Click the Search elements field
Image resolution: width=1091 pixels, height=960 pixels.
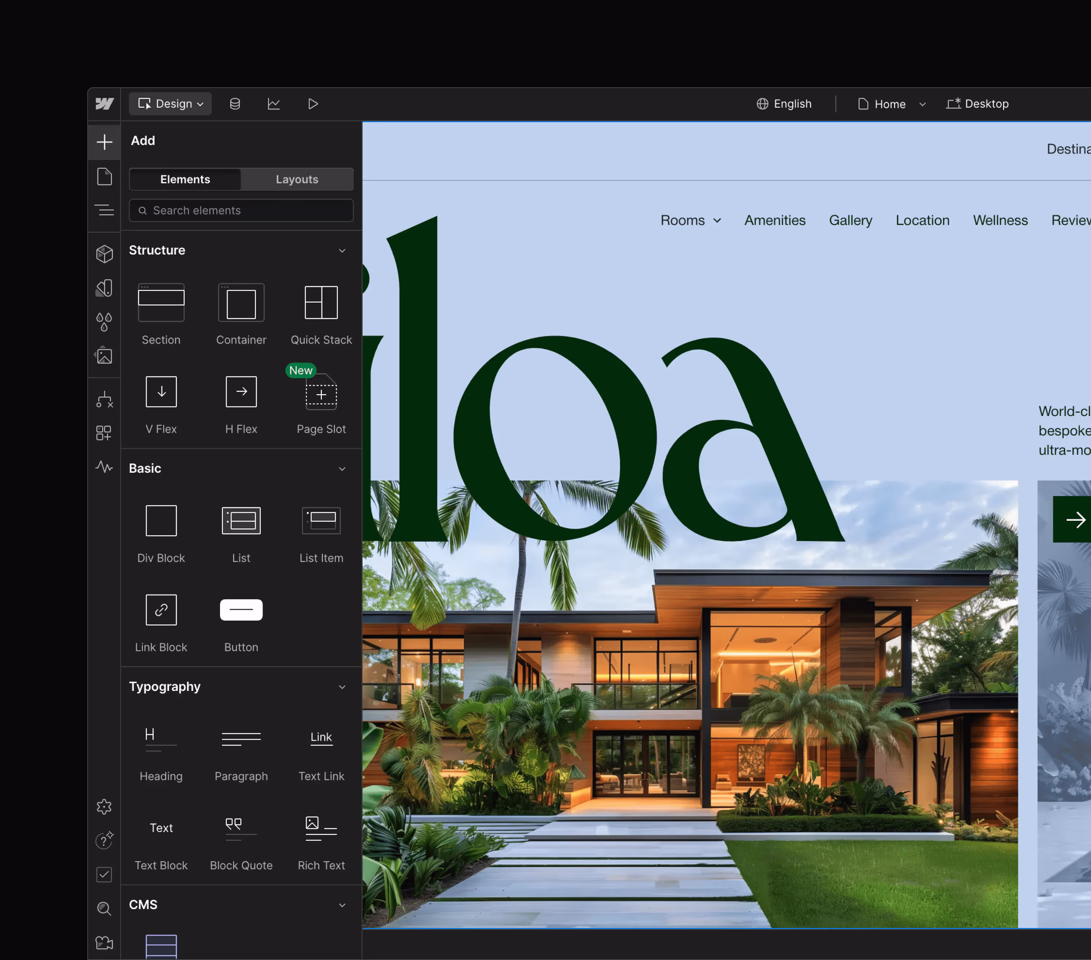pos(241,210)
